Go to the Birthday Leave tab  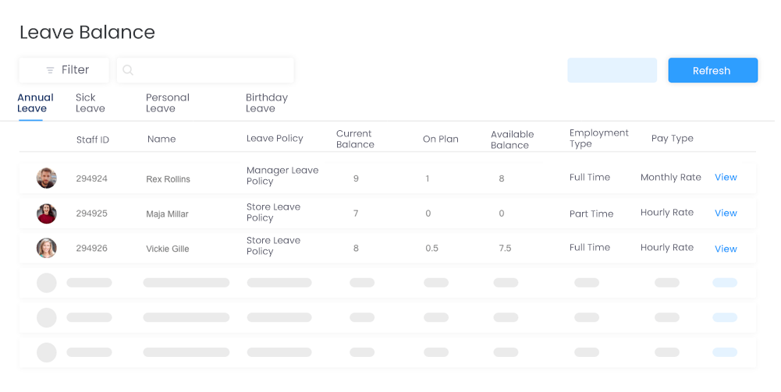point(267,103)
